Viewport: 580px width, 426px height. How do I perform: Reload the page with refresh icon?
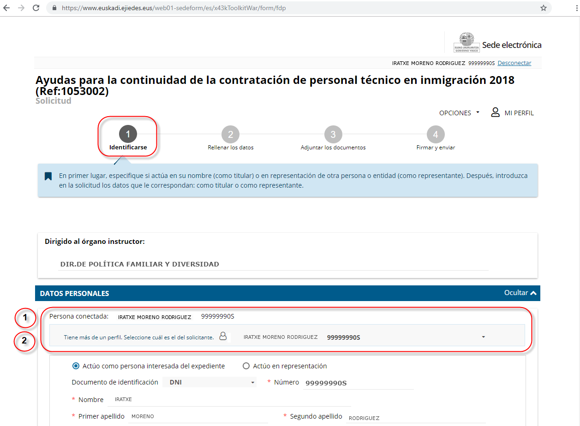pos(36,8)
